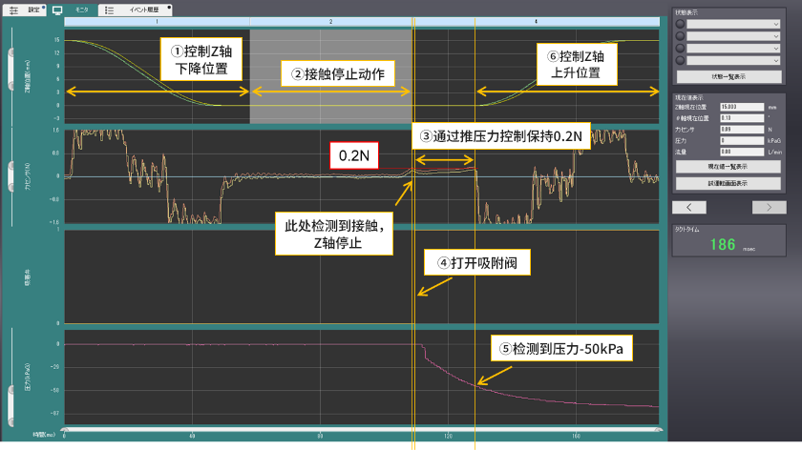The width and height of the screenshot is (802, 450).
Task: Click the 設定 sliders icon
Action: point(14,8)
